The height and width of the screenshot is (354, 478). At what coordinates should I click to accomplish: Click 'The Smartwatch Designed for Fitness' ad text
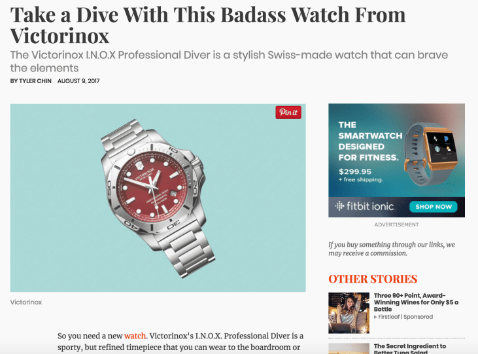pos(370,141)
